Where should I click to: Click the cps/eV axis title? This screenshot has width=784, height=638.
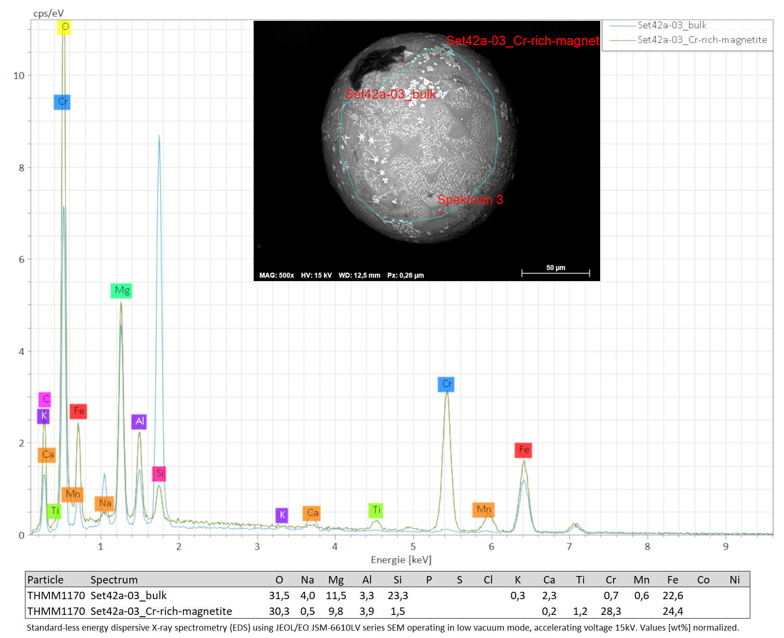49,13
